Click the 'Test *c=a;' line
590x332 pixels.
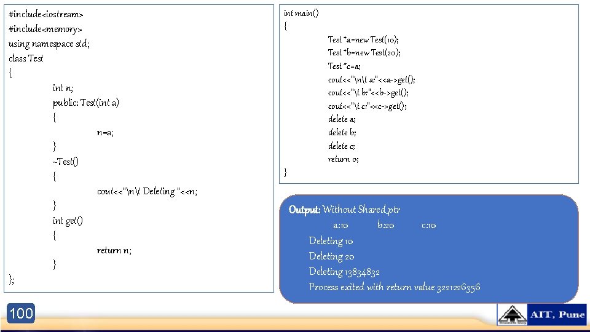click(344, 66)
